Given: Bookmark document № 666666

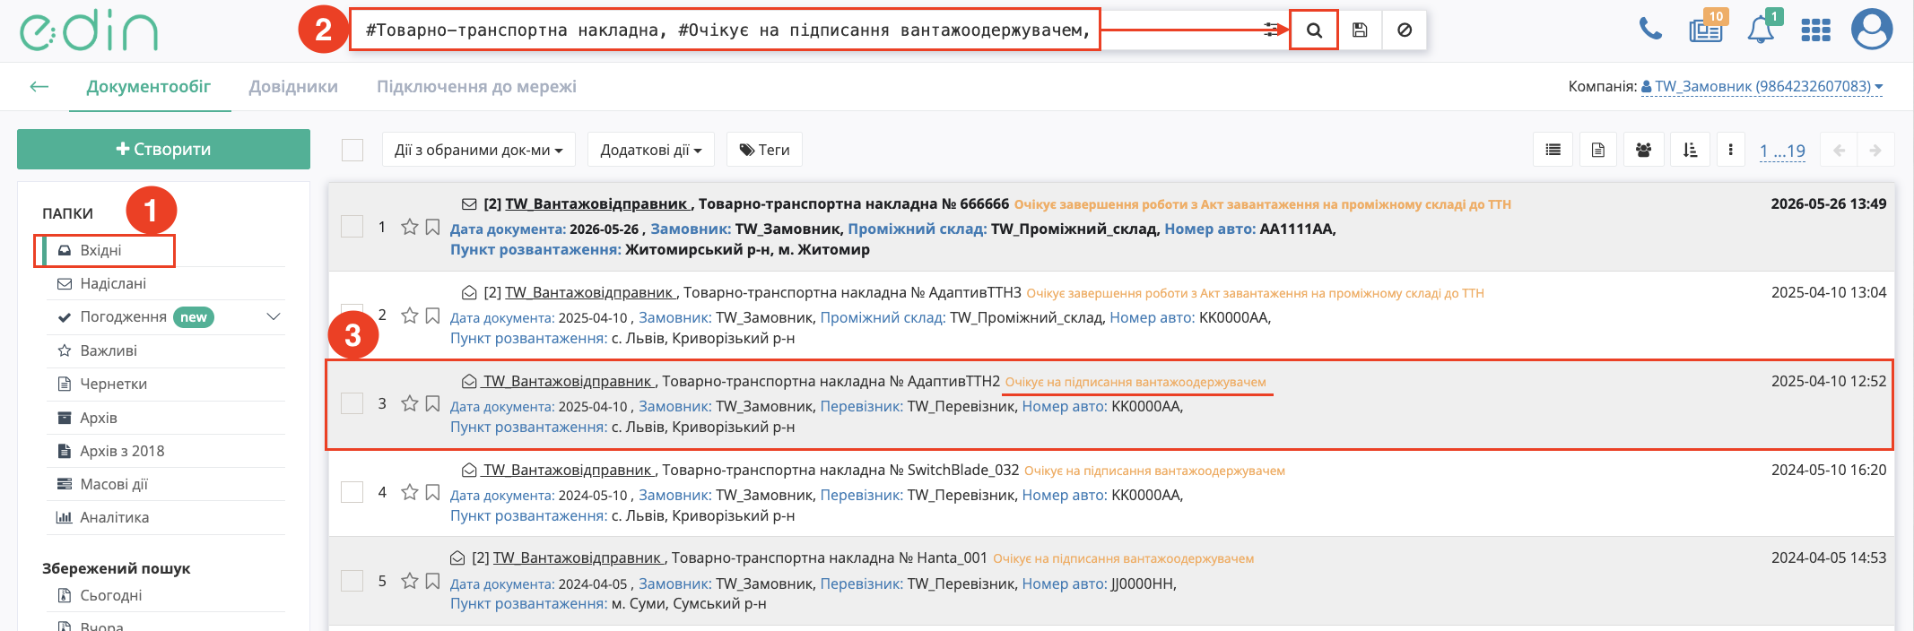Looking at the screenshot, I should click(432, 227).
